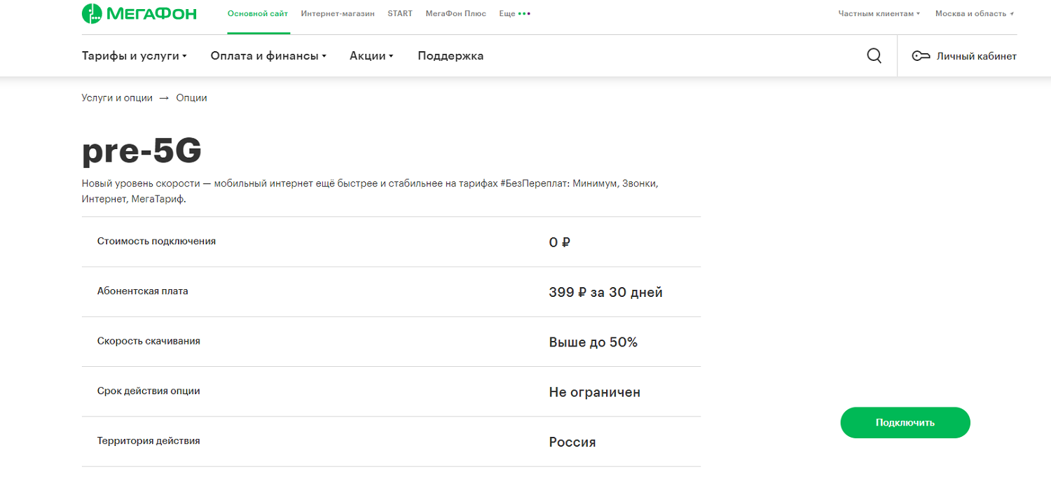
Task: Open Частным клиентам dropdown
Action: (879, 13)
